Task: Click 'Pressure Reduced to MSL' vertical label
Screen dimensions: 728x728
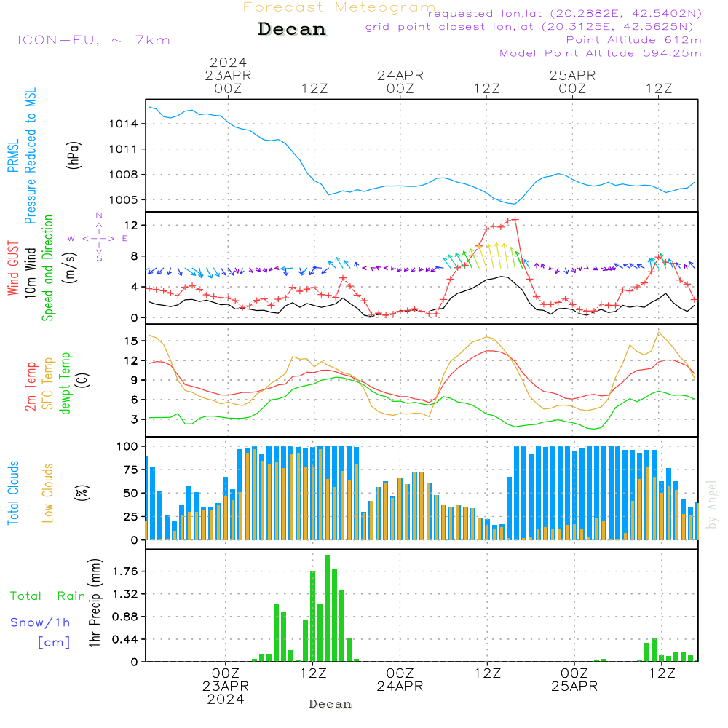Action: (x=30, y=156)
